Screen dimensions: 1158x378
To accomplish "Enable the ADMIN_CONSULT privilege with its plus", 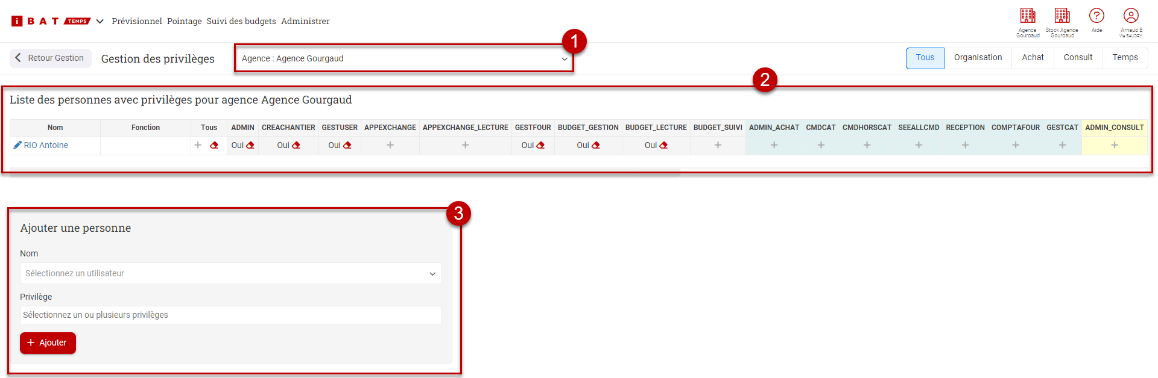I will click(x=1114, y=145).
